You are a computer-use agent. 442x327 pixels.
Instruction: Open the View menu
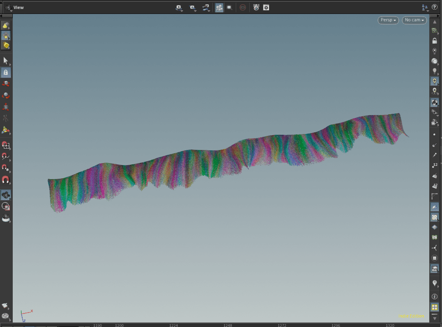click(x=18, y=7)
